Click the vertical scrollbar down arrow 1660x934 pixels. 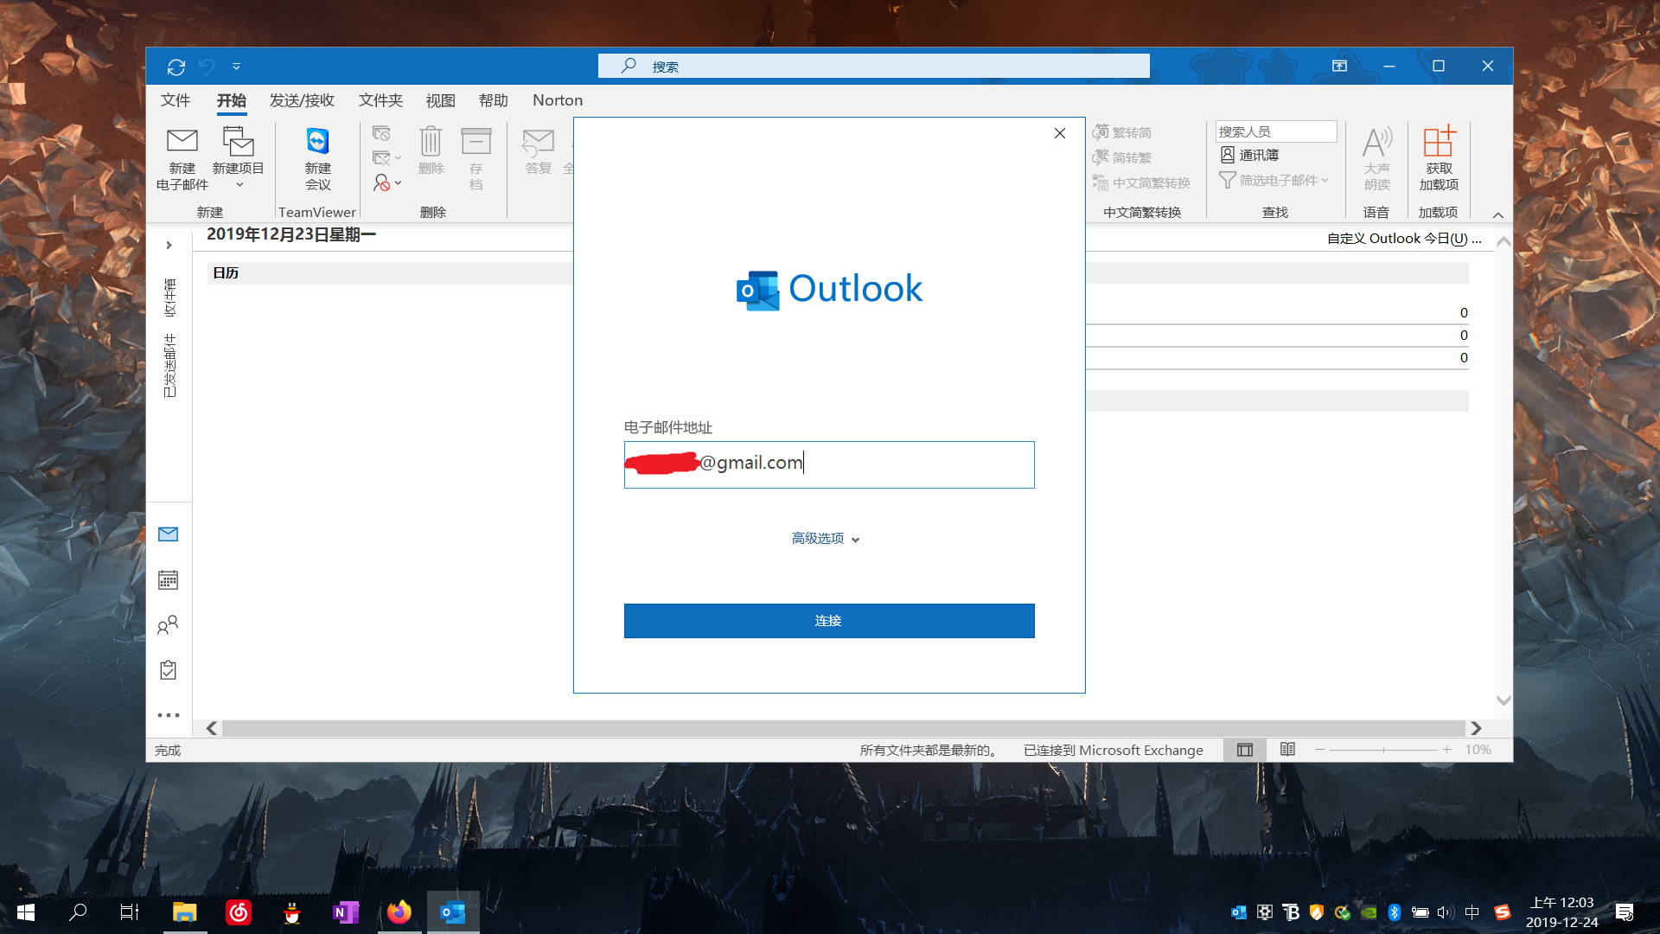point(1504,700)
